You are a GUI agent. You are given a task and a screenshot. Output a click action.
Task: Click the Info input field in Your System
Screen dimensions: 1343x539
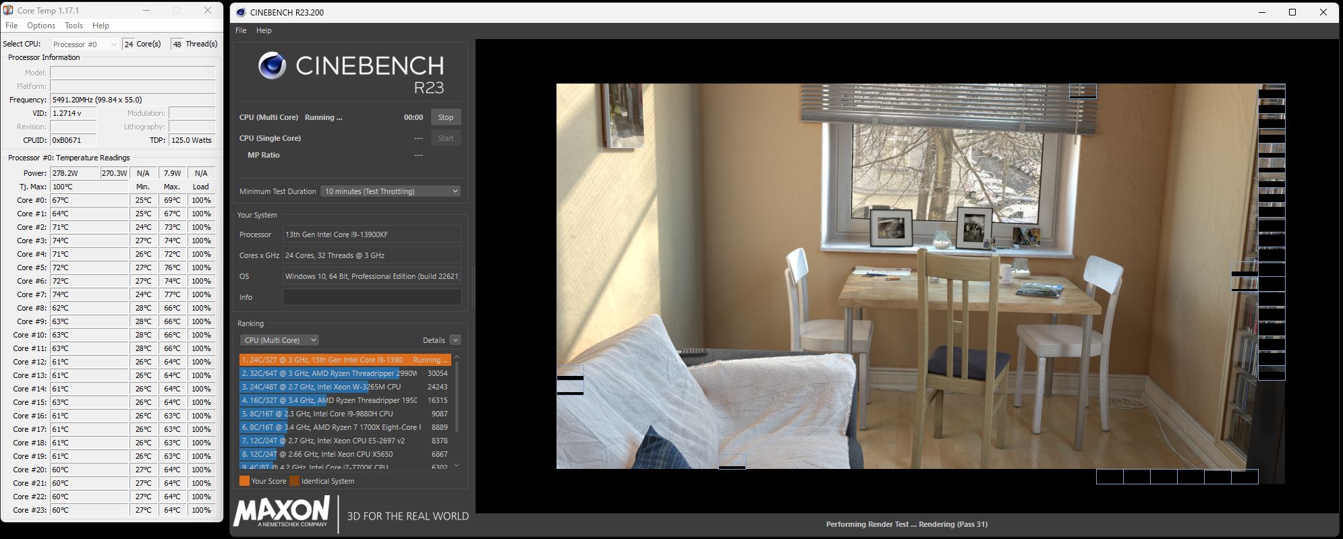pos(372,297)
